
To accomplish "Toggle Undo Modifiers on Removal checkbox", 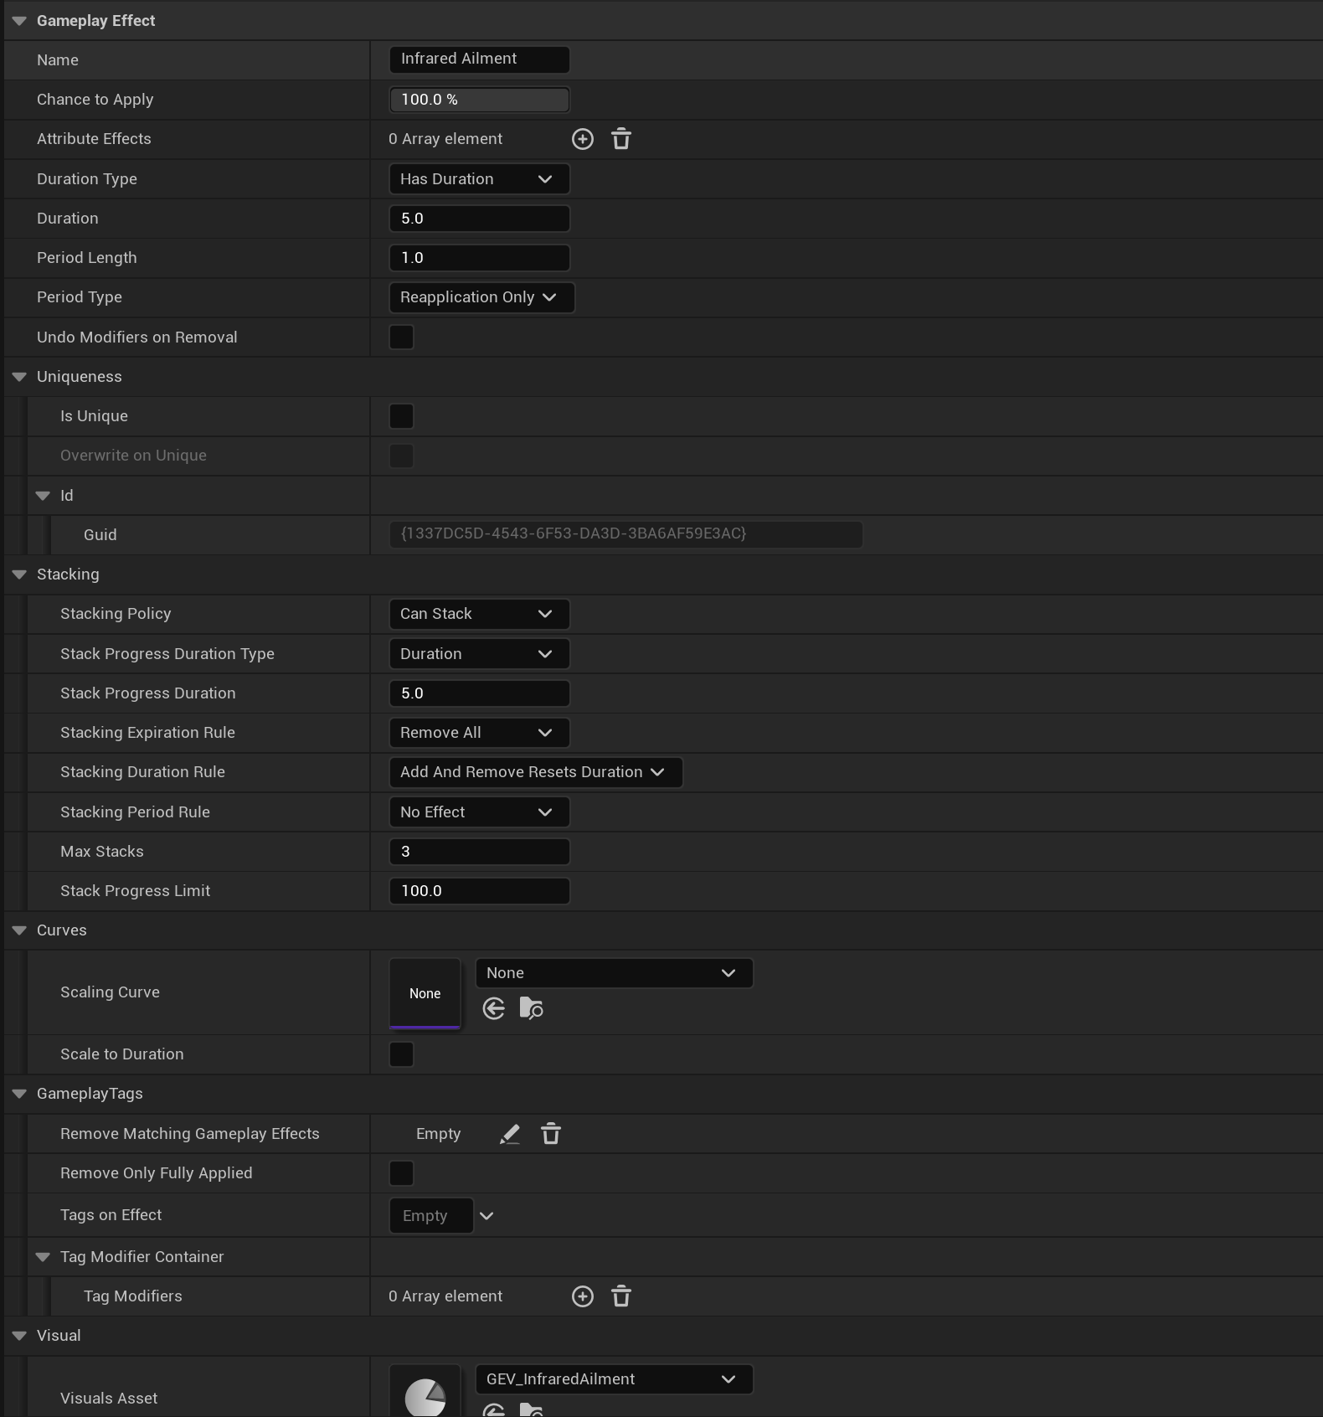I will 402,337.
